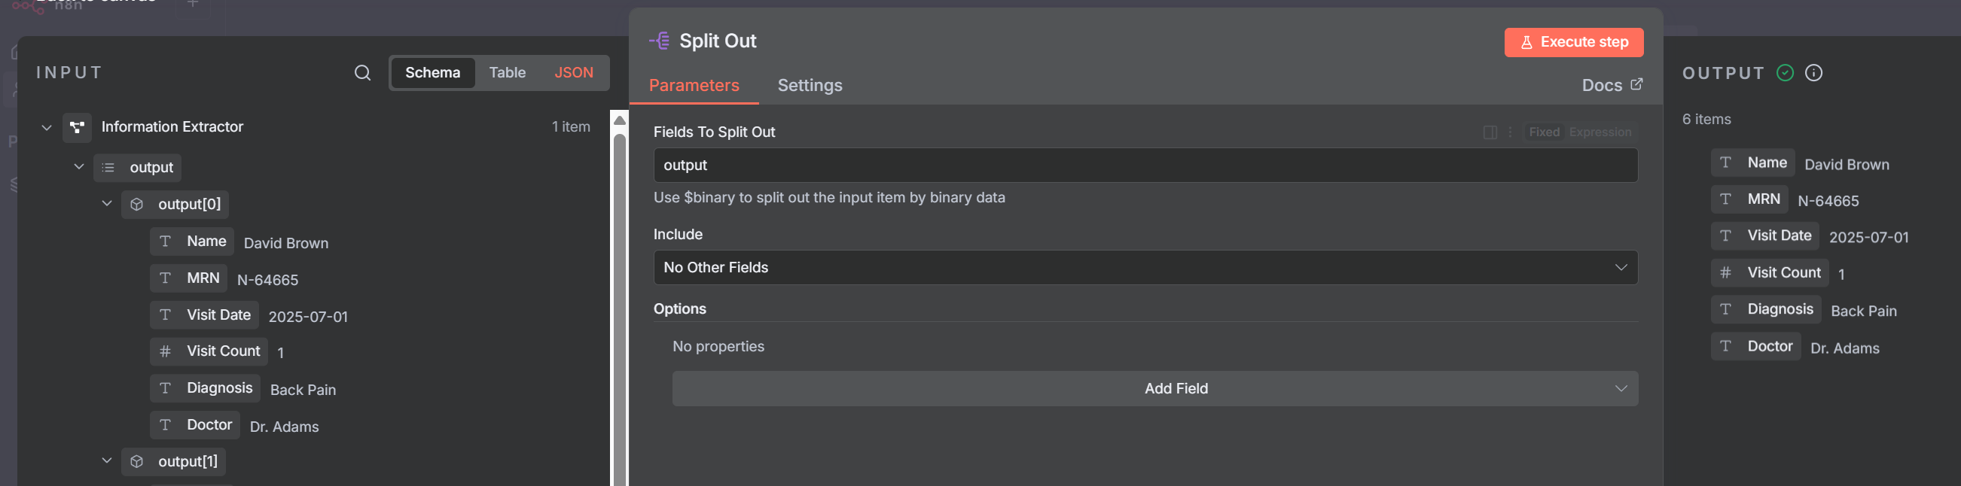Image resolution: width=1961 pixels, height=486 pixels.
Task: Open the Parameters tab
Action: 694,86
